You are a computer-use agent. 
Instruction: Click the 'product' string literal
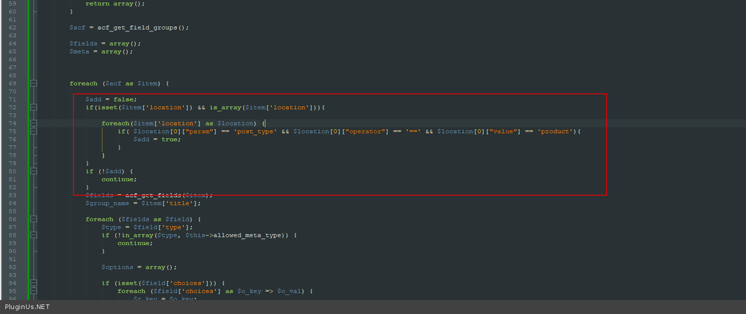[x=555, y=131]
